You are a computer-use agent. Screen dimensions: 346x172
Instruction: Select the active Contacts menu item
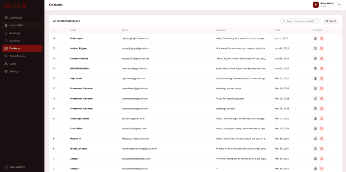22,48
